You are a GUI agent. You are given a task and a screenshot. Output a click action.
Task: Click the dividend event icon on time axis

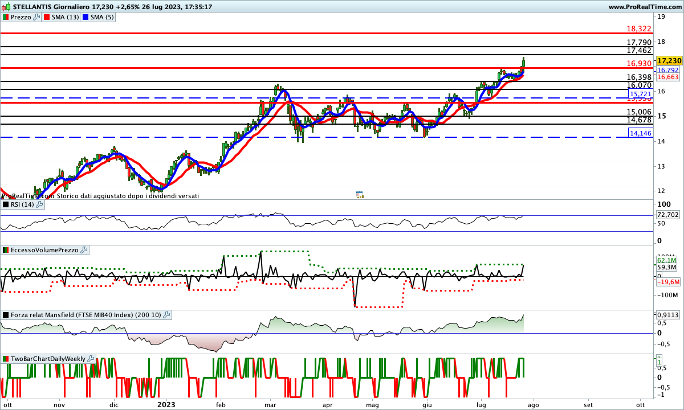360,194
